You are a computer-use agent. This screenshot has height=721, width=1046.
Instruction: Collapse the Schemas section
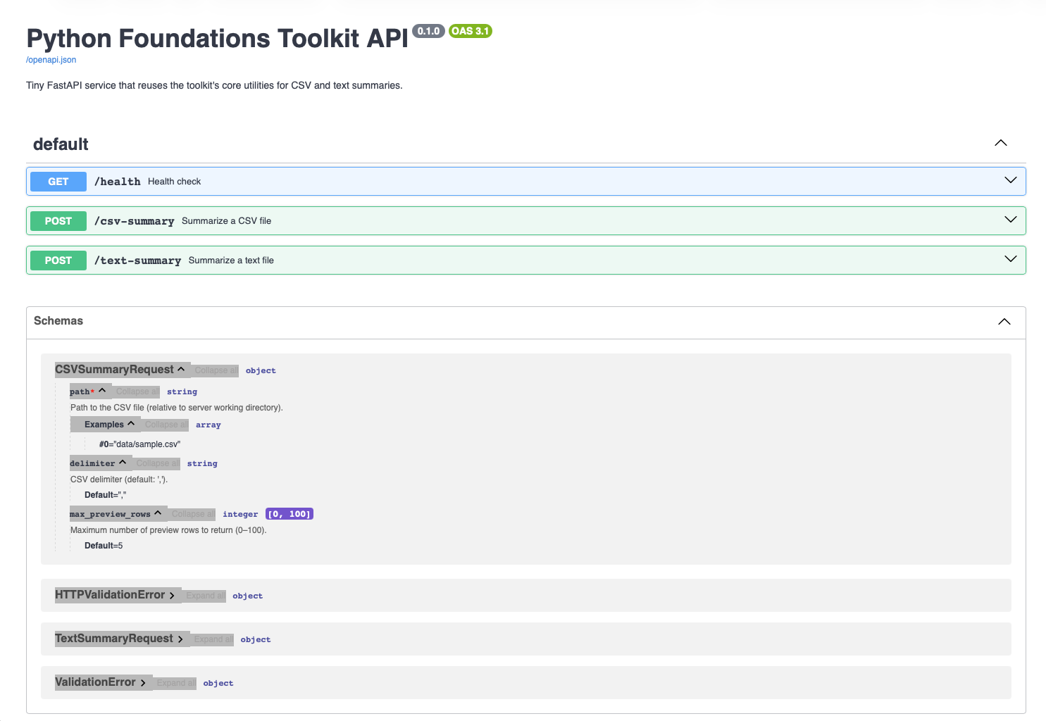[x=1004, y=321]
